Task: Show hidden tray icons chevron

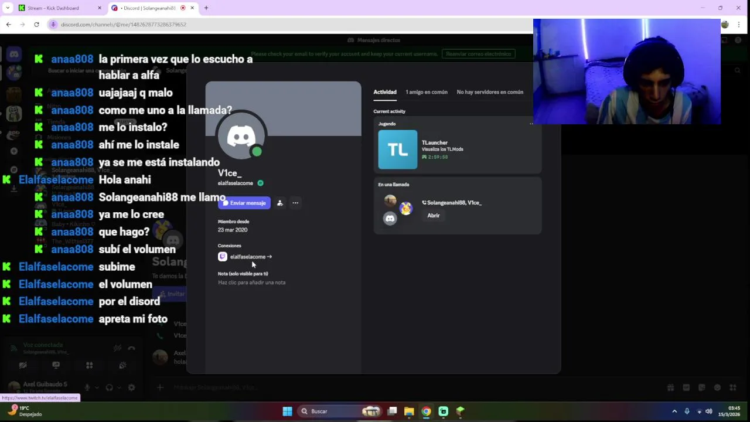Action: [x=674, y=411]
